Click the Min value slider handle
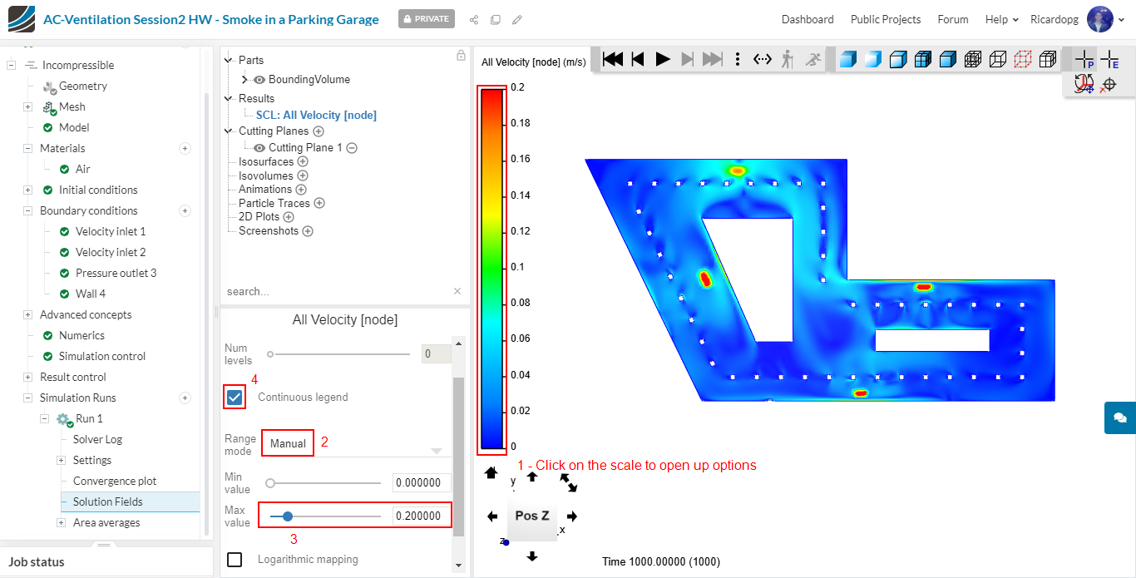Viewport: 1136px width, 578px height. 270,482
